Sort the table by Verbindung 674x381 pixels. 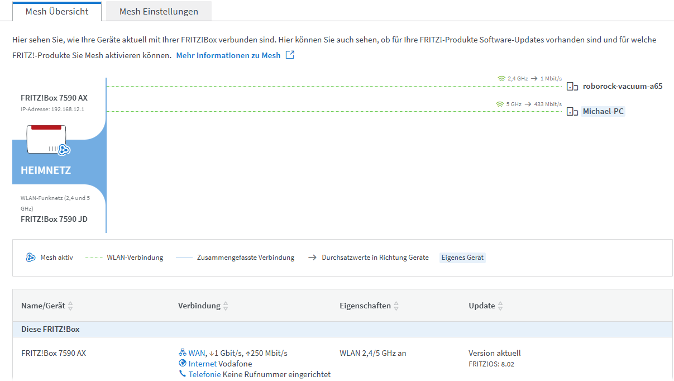pos(203,306)
